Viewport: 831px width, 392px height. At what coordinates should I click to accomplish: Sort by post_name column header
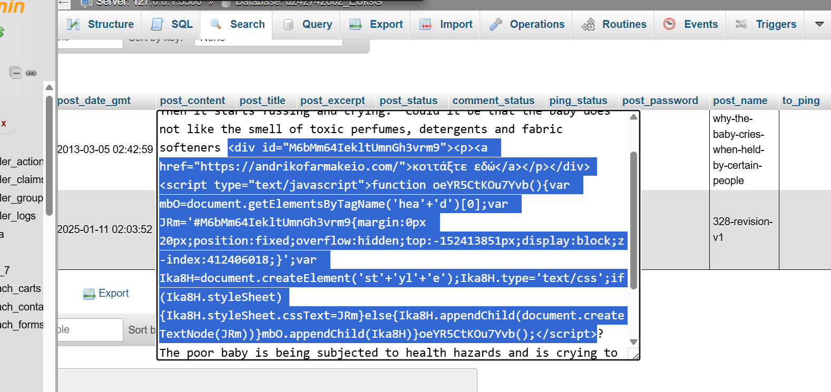point(740,100)
